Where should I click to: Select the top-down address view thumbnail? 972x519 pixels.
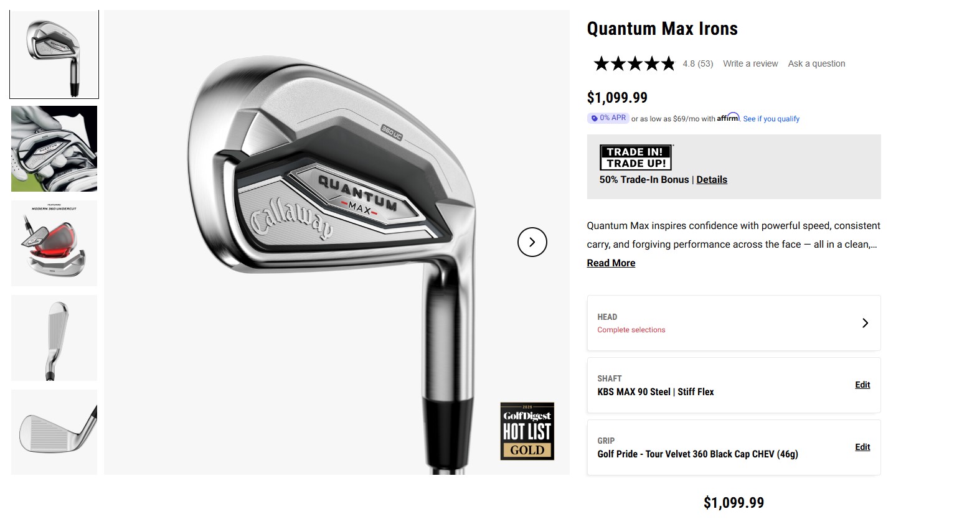coord(54,338)
